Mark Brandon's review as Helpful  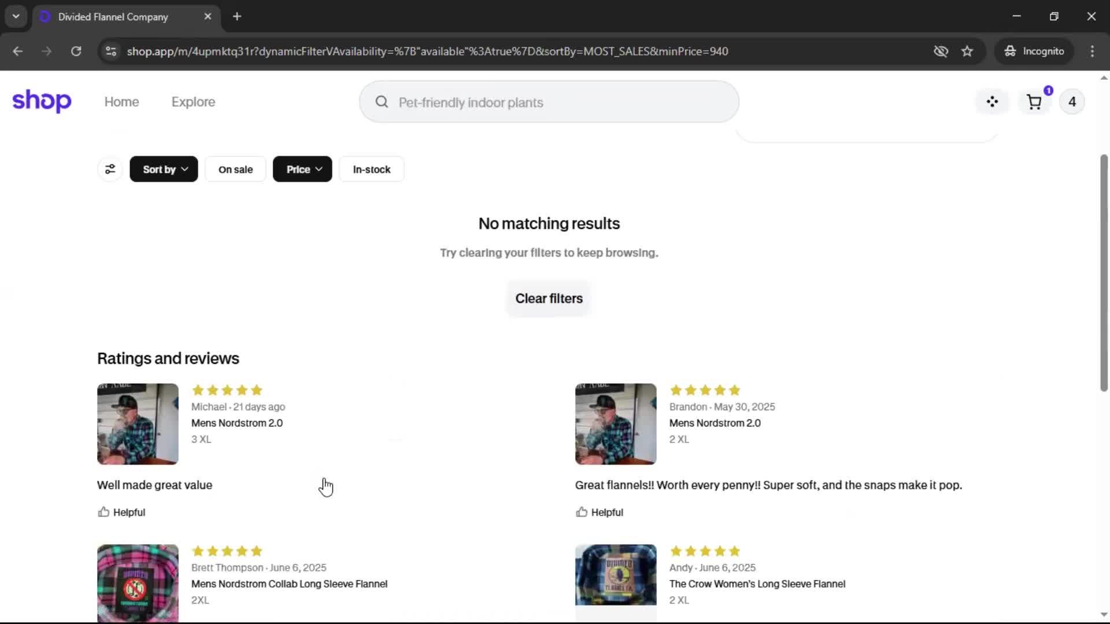600,512
